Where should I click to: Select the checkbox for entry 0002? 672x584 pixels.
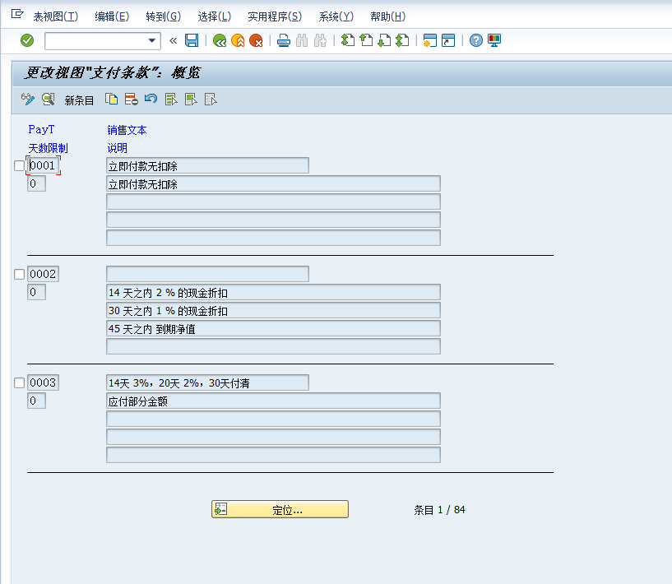[18, 273]
